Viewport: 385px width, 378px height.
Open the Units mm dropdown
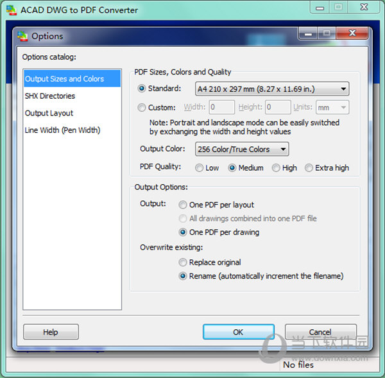coord(332,107)
